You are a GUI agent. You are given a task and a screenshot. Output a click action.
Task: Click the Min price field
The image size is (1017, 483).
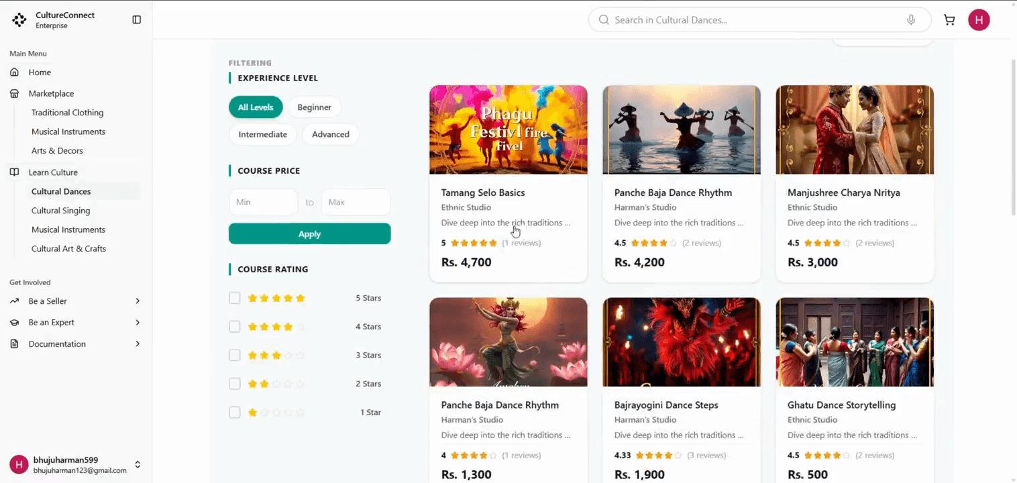coord(263,202)
